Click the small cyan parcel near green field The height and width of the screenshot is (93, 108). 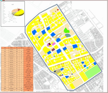(x=87, y=68)
